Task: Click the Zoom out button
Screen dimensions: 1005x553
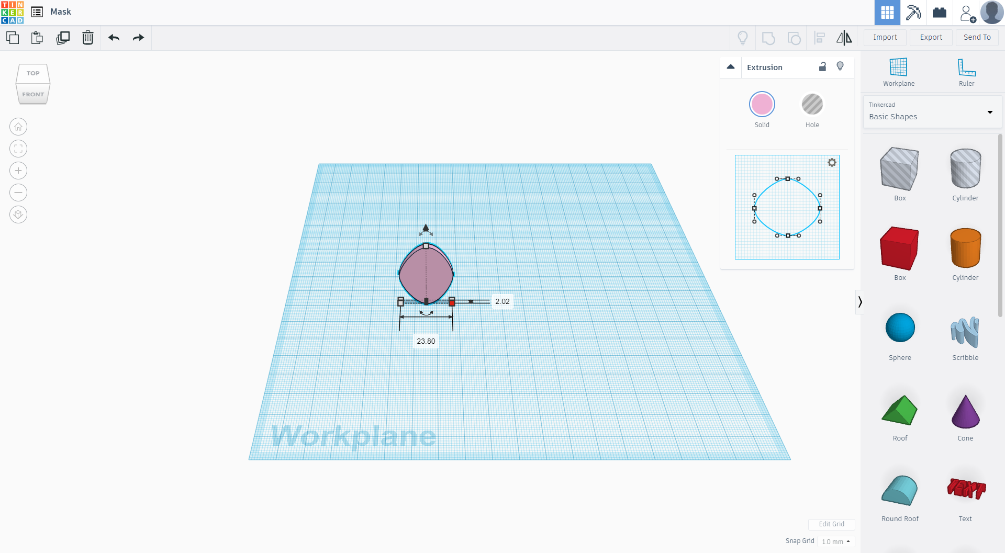Action: tap(18, 193)
